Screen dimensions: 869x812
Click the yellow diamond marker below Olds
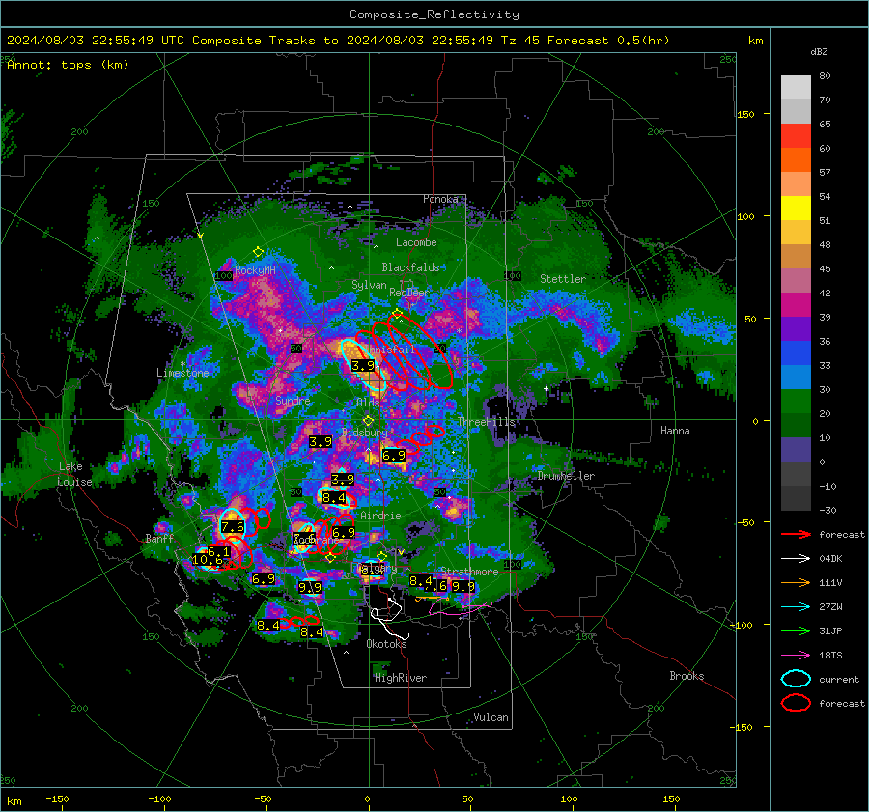click(368, 421)
